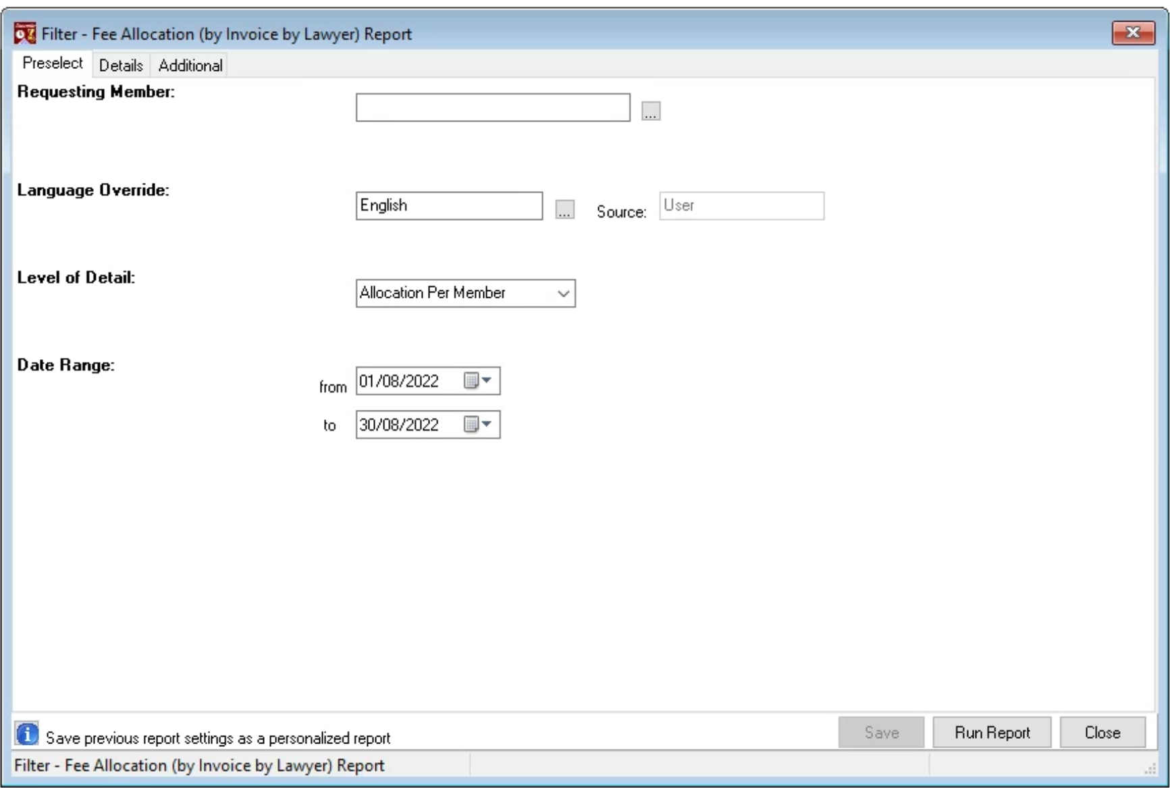Click the Source field showing User
This screenshot has width=1170, height=788.
tap(741, 206)
